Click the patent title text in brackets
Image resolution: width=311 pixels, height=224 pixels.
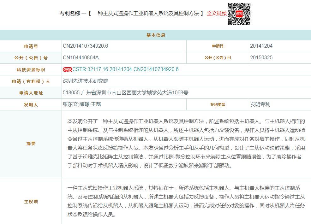tap(146, 14)
